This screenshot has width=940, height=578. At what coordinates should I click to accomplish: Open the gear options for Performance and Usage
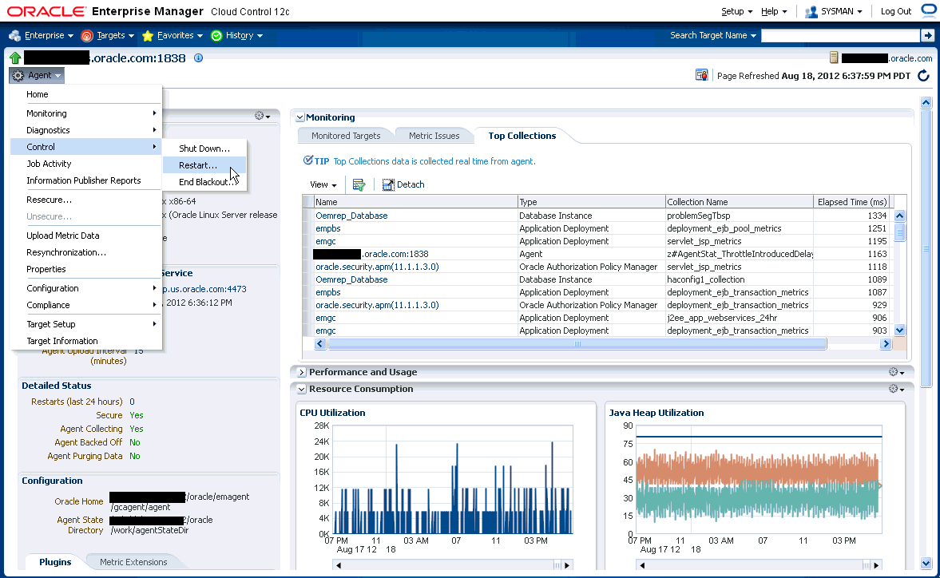[896, 372]
